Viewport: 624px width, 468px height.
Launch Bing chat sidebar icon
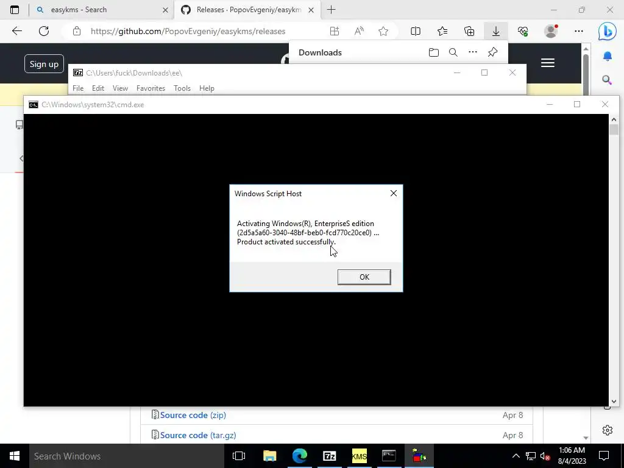pyautogui.click(x=608, y=32)
